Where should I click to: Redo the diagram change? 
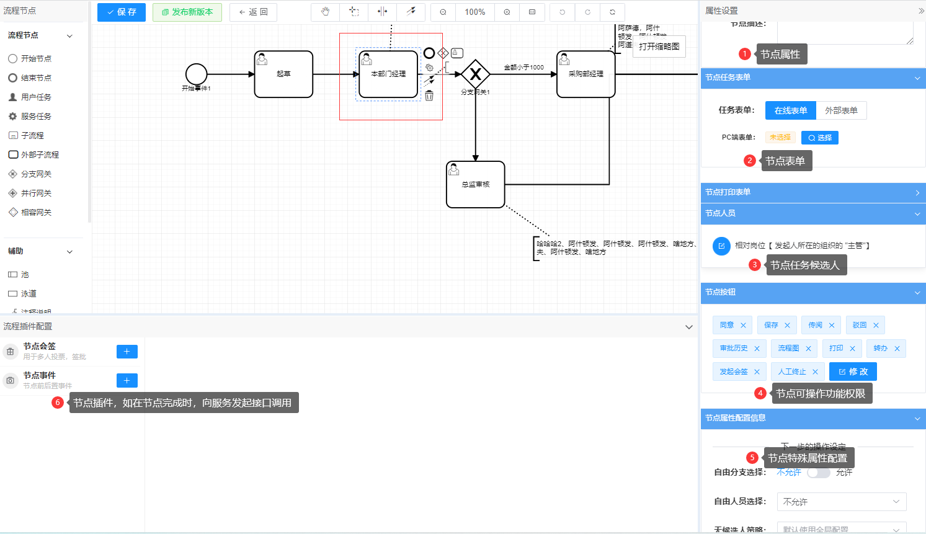click(587, 12)
